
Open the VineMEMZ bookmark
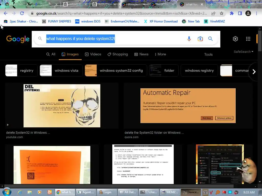tap(215, 21)
